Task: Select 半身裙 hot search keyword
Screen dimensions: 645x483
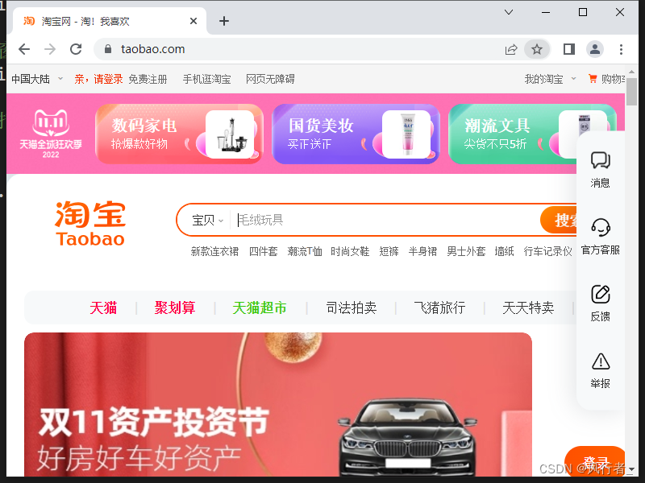Action: [x=422, y=251]
